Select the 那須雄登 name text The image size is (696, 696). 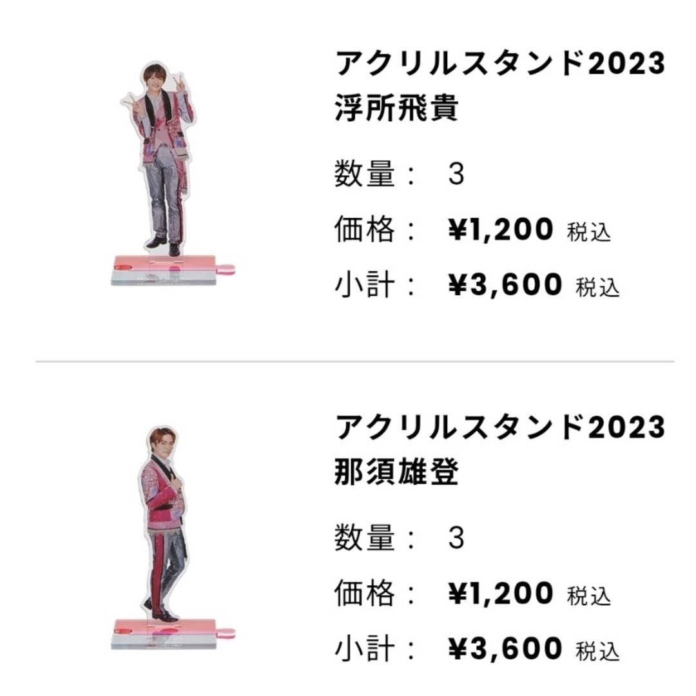click(x=396, y=472)
